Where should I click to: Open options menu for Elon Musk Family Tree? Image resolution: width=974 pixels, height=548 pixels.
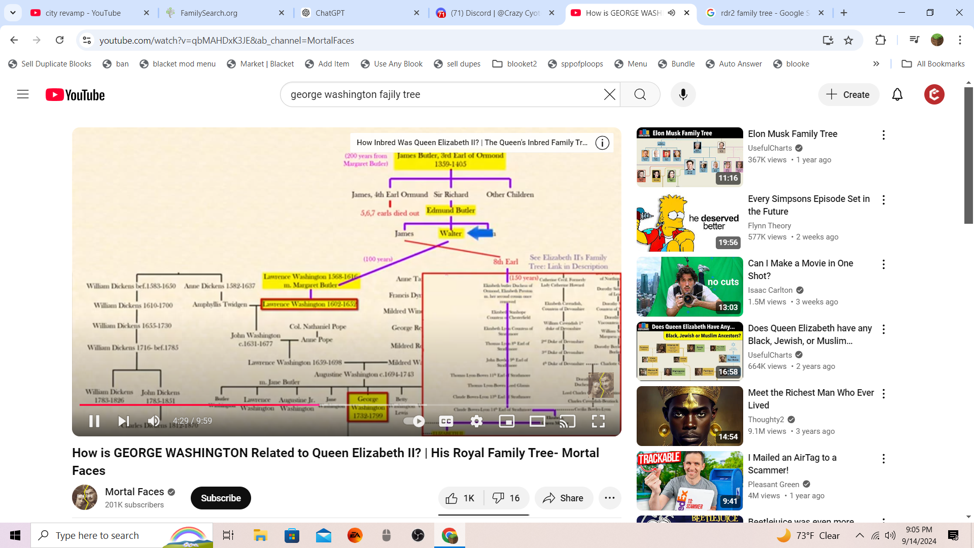point(883,135)
